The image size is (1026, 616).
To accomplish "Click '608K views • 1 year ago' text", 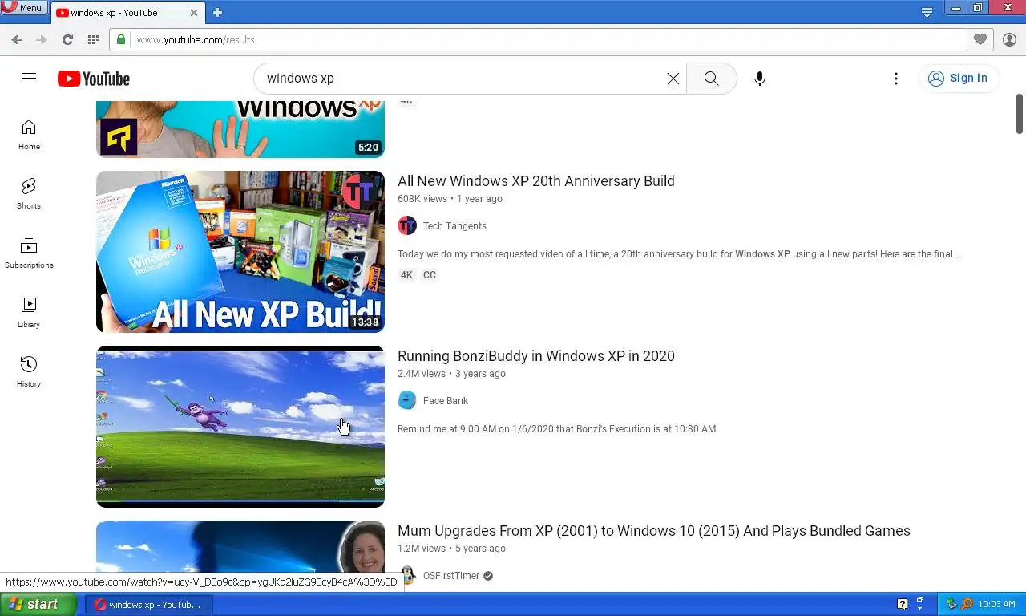I will [450, 199].
